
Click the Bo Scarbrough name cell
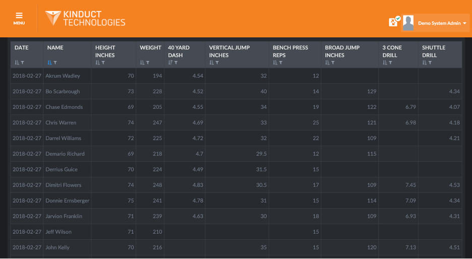tap(63, 91)
